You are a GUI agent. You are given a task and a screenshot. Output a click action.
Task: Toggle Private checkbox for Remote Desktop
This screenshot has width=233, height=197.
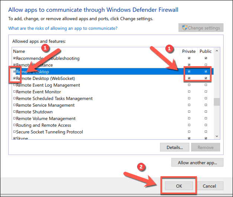[x=189, y=72]
